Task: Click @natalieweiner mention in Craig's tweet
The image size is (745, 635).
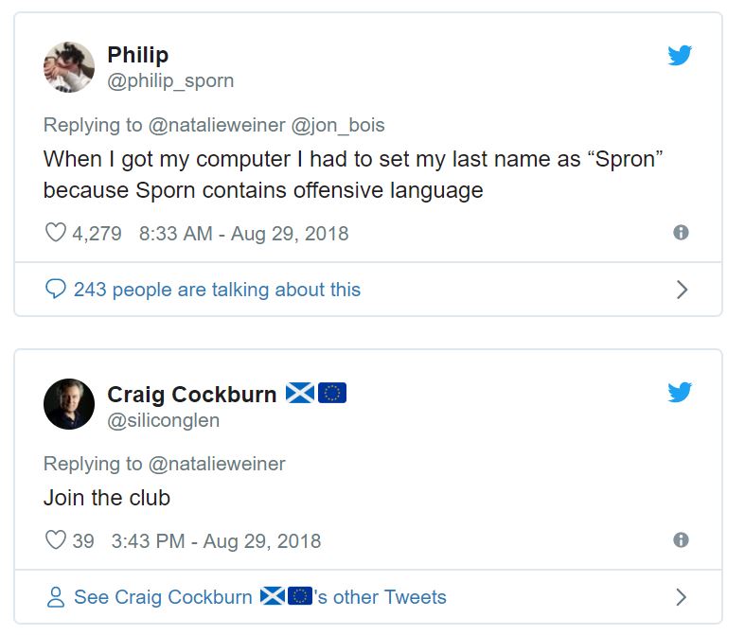Action: (x=217, y=464)
